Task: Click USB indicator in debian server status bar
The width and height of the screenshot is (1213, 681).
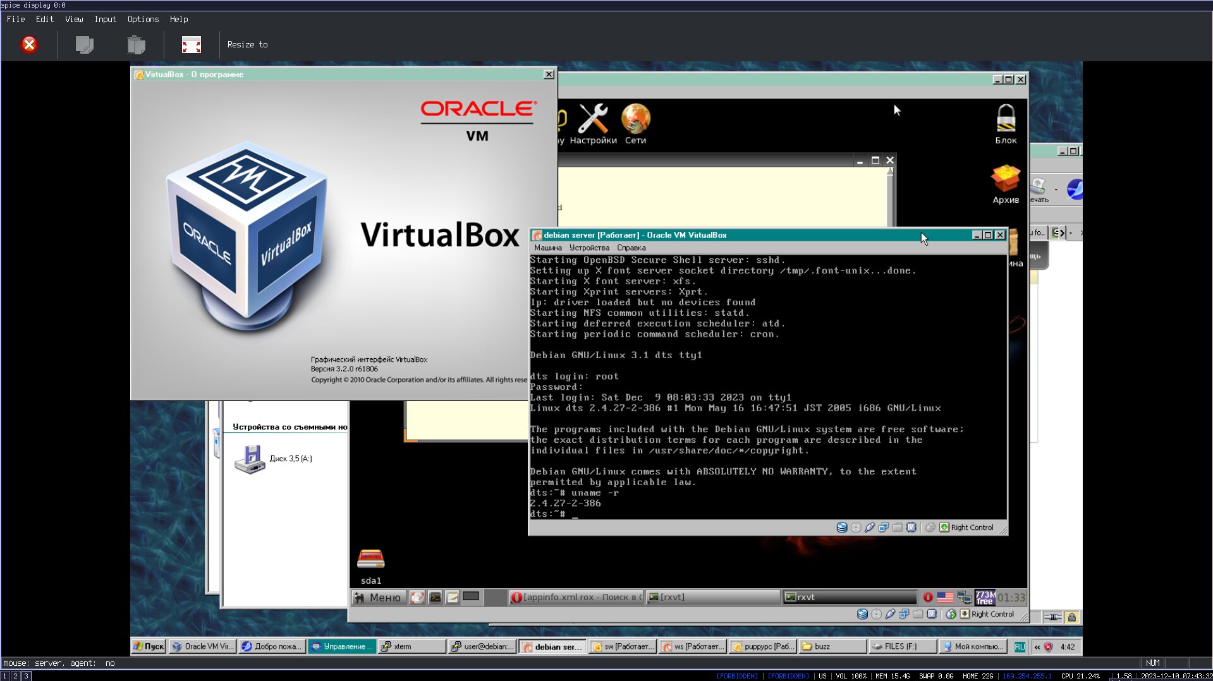Action: (x=870, y=527)
